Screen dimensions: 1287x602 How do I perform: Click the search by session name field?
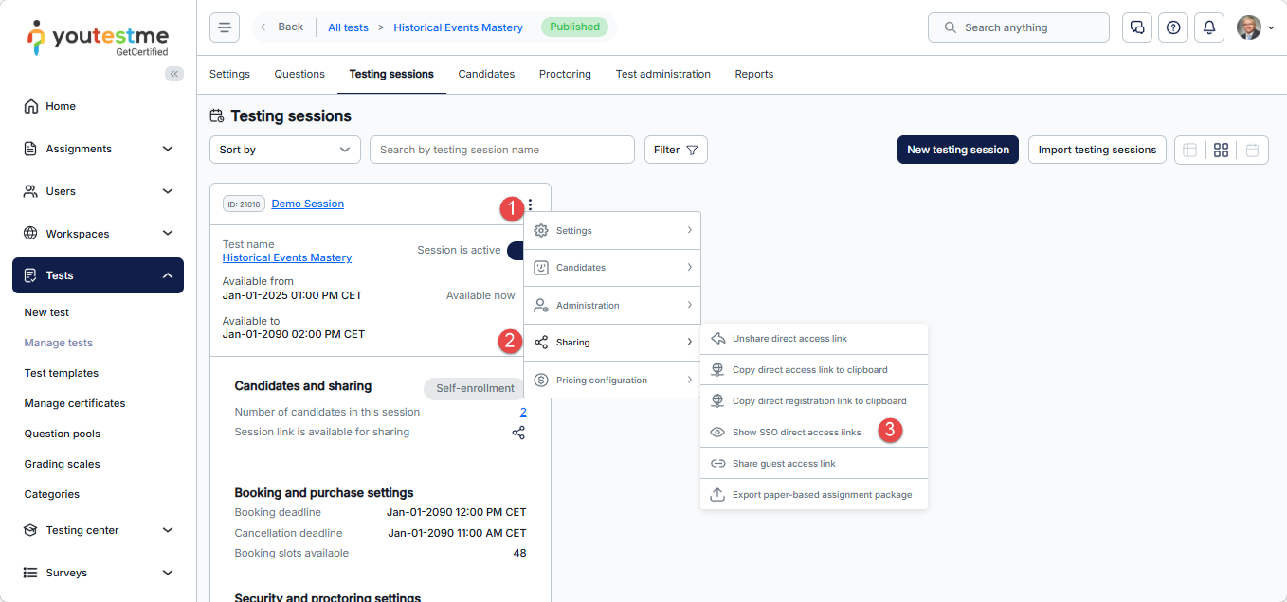(x=501, y=150)
